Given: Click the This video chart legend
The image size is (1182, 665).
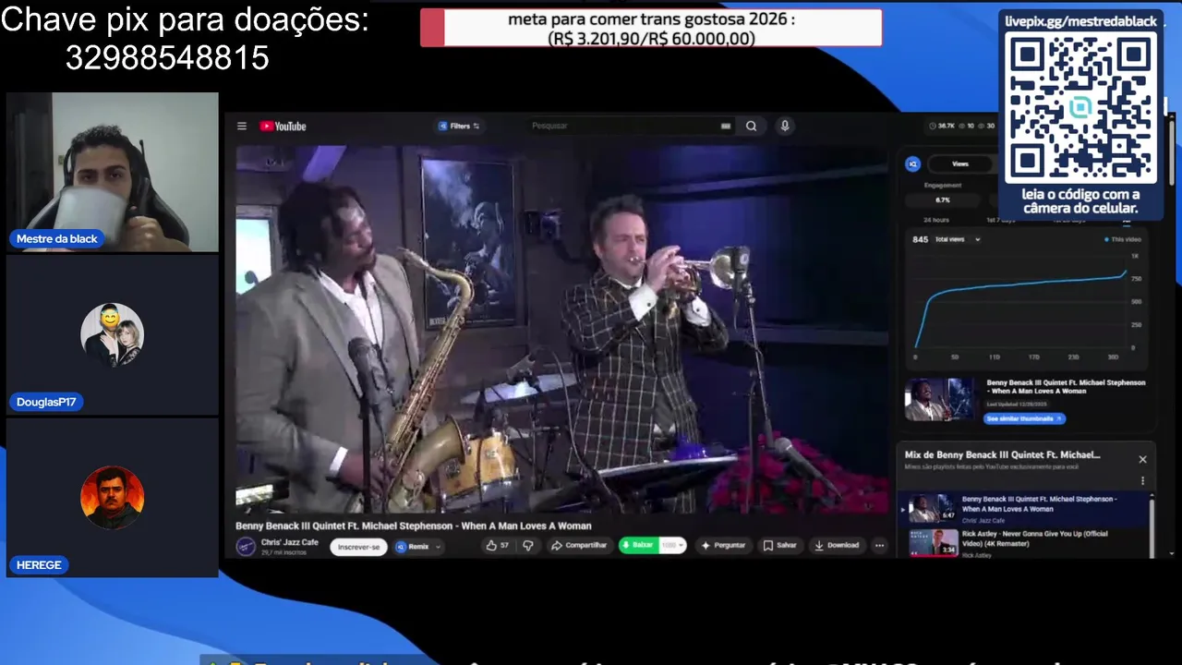Looking at the screenshot, I should (x=1123, y=239).
